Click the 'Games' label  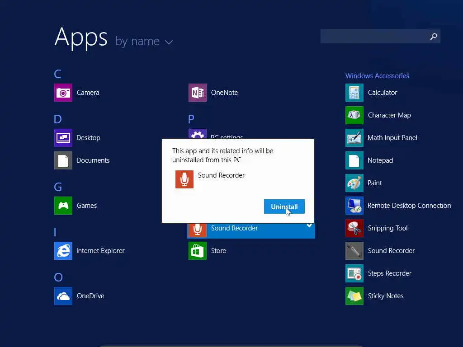[86, 206]
